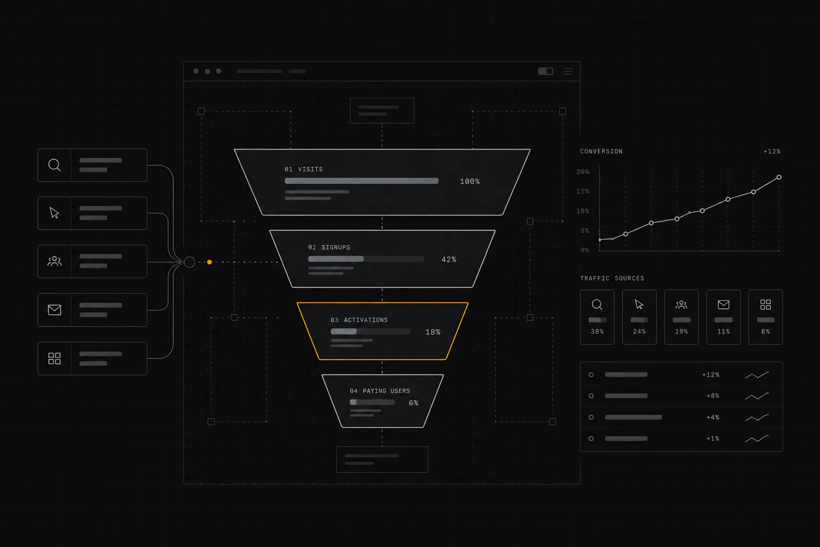Select the 04 Paying Users funnel stage
Screen dimensions: 820x547
(382, 401)
